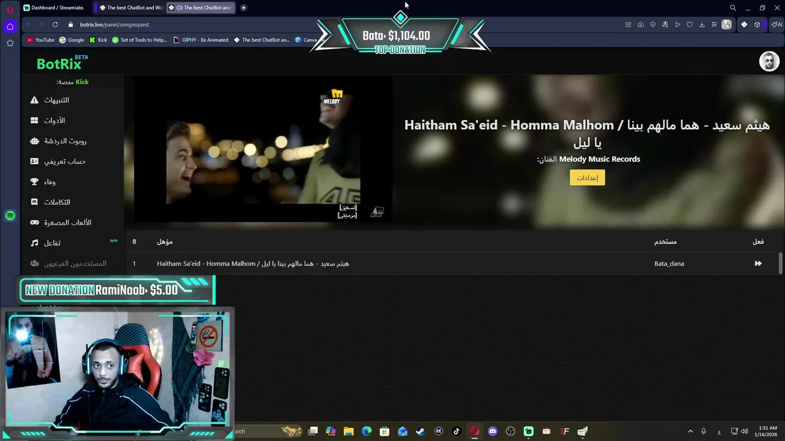785x441 pixels.
Task: Open الأدوات tools sidebar item
Action: 48,121
